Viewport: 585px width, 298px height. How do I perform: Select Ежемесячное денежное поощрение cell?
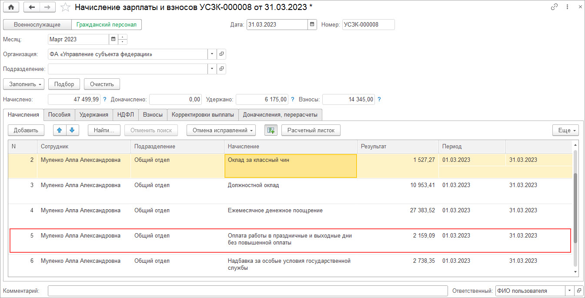[x=291, y=216]
